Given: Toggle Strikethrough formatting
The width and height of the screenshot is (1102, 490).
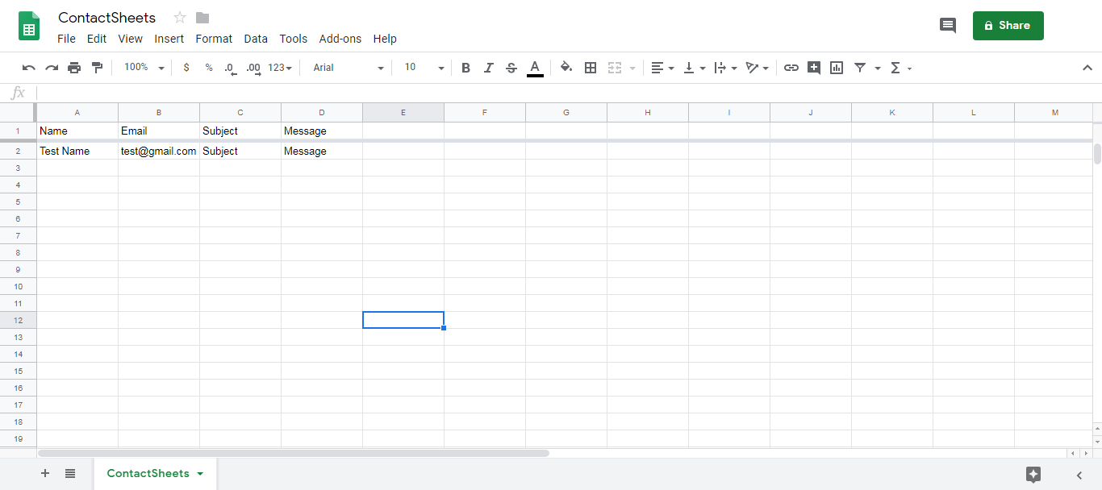Looking at the screenshot, I should click(511, 68).
